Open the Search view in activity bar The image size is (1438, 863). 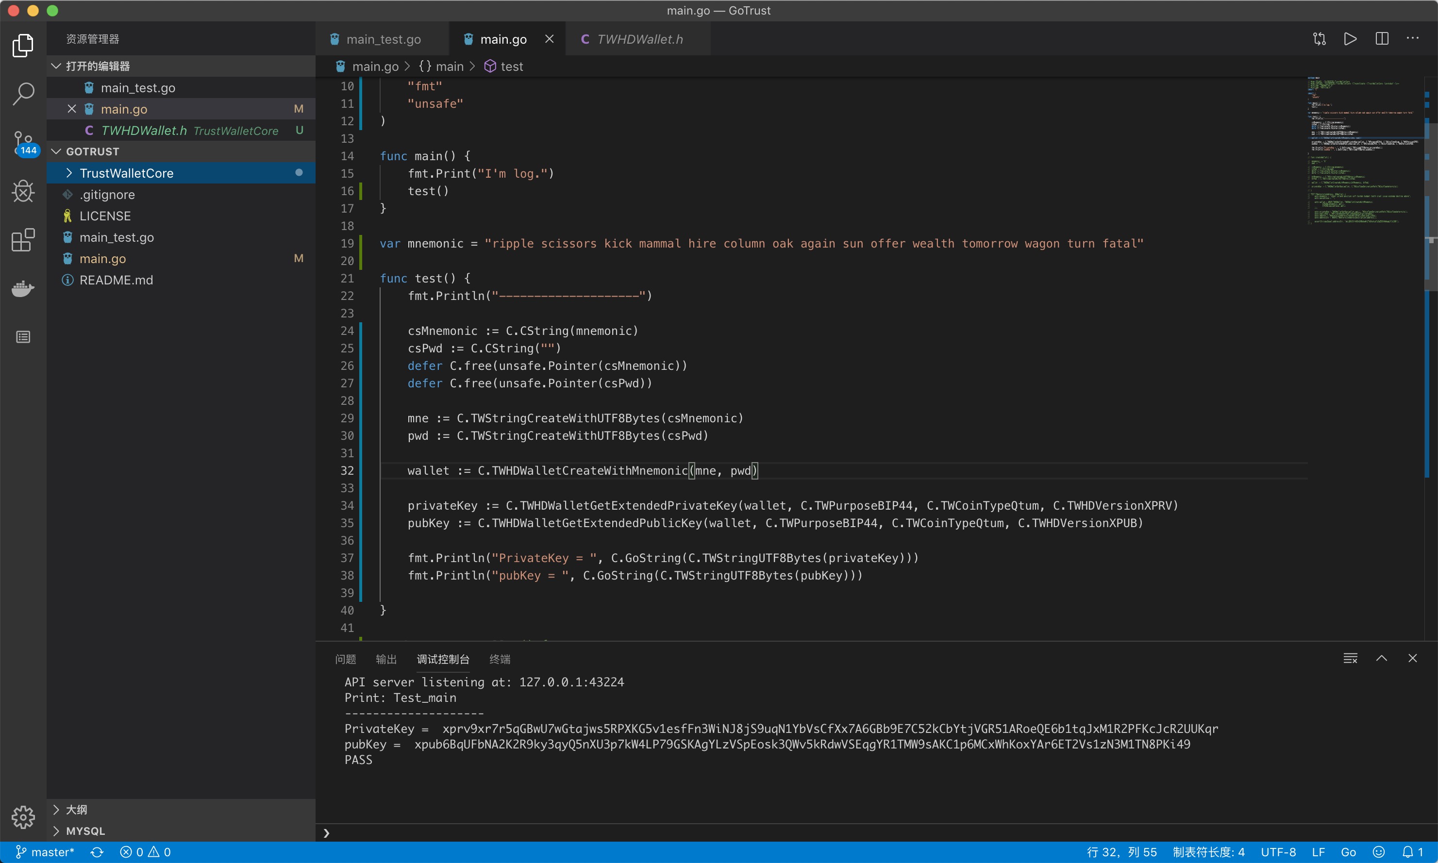pos(23,93)
